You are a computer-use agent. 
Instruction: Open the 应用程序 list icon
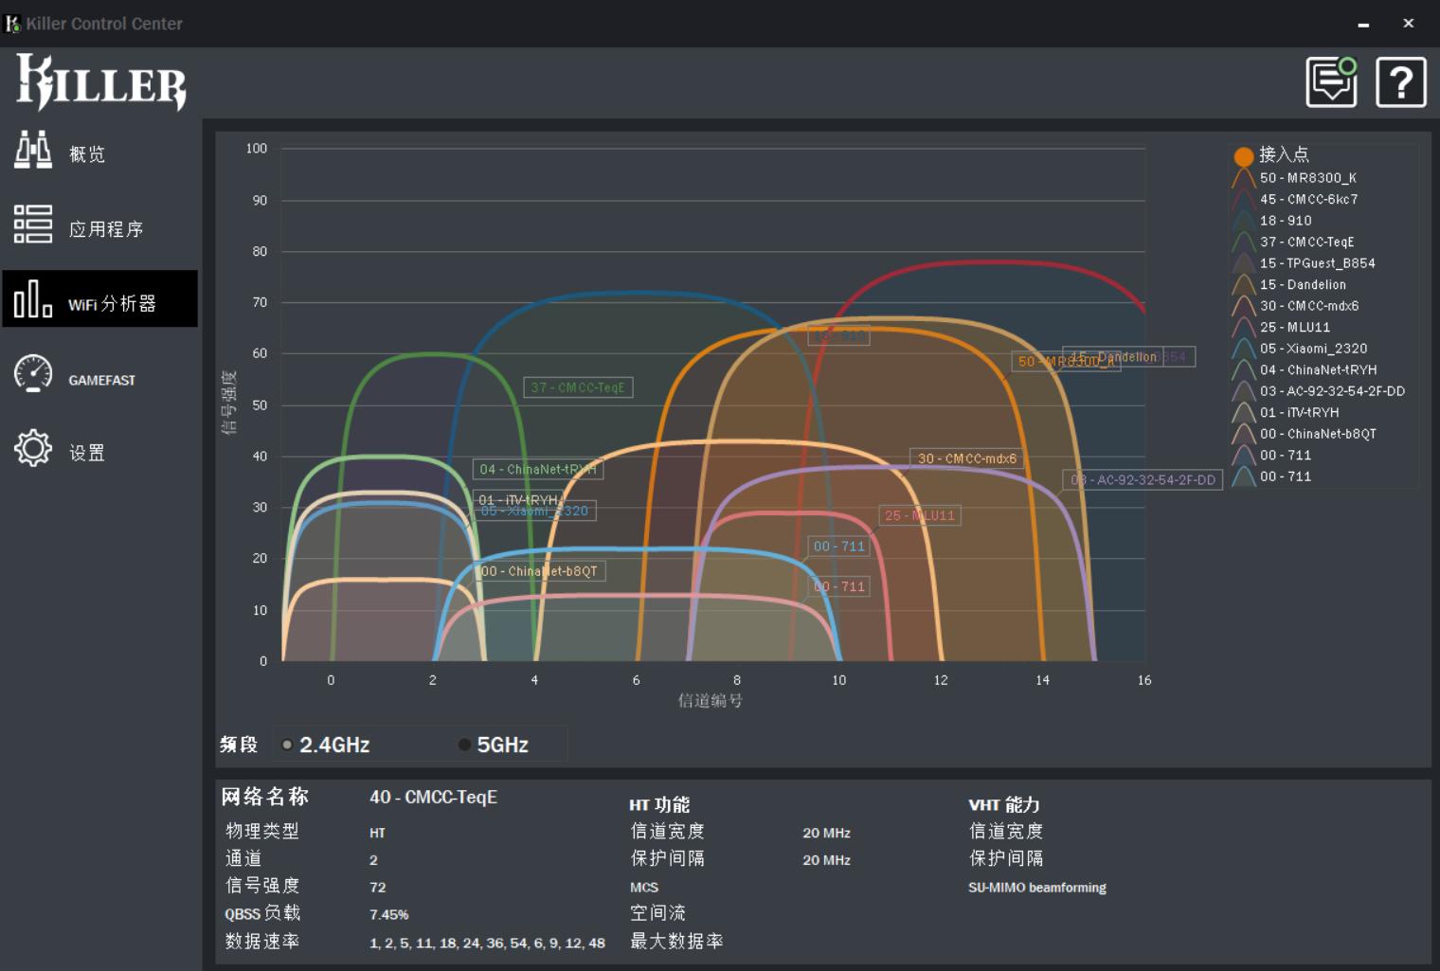pos(33,225)
